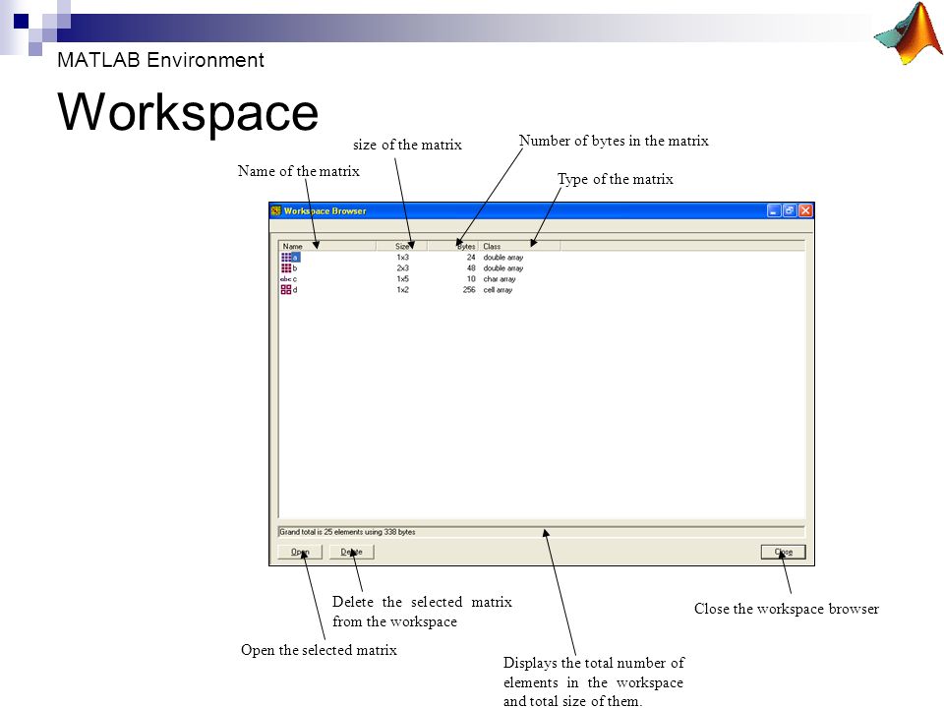
Task: Minimize the Workspace Browser window
Action: click(x=774, y=210)
